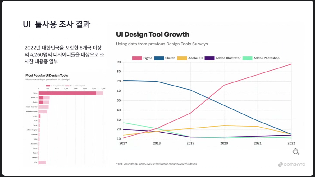The width and height of the screenshot is (315, 177).
Task: Click the 'UI Design Tool Growth' chart title
Action: point(153,35)
